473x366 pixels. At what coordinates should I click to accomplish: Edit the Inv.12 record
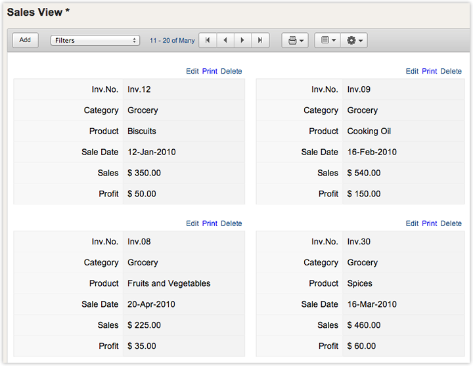(x=192, y=71)
